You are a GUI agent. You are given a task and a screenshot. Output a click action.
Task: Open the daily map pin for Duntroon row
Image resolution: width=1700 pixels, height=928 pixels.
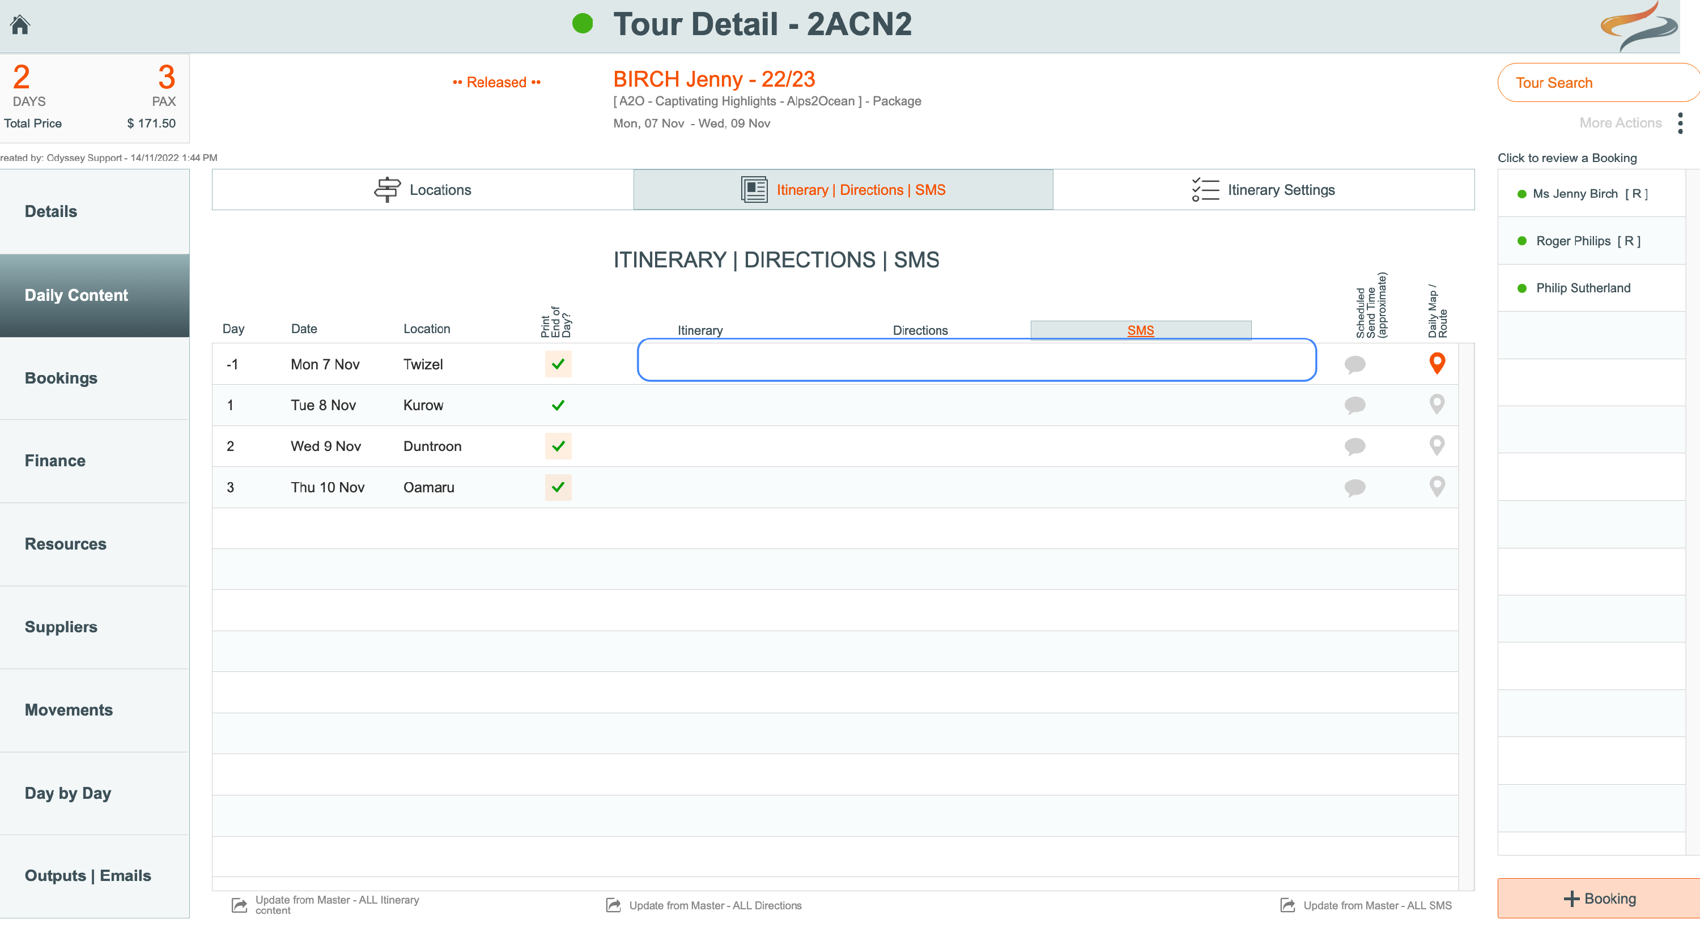1436,446
